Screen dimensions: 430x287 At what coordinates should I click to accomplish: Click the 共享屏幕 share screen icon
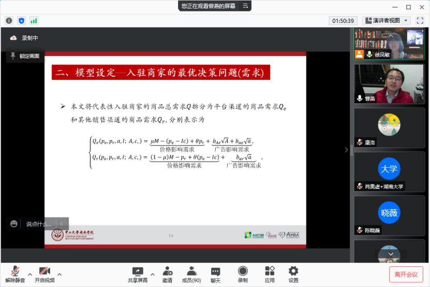click(138, 275)
